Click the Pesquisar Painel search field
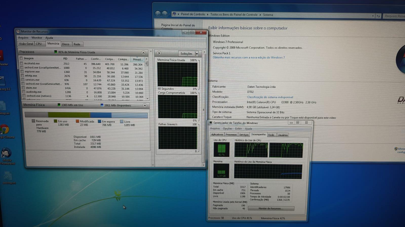The width and height of the screenshot is (405, 227). 394,16
